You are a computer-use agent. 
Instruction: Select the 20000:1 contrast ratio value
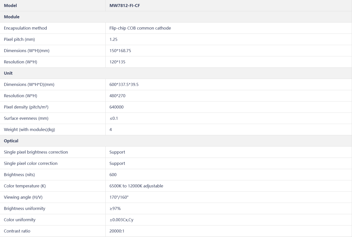pyautogui.click(x=117, y=231)
